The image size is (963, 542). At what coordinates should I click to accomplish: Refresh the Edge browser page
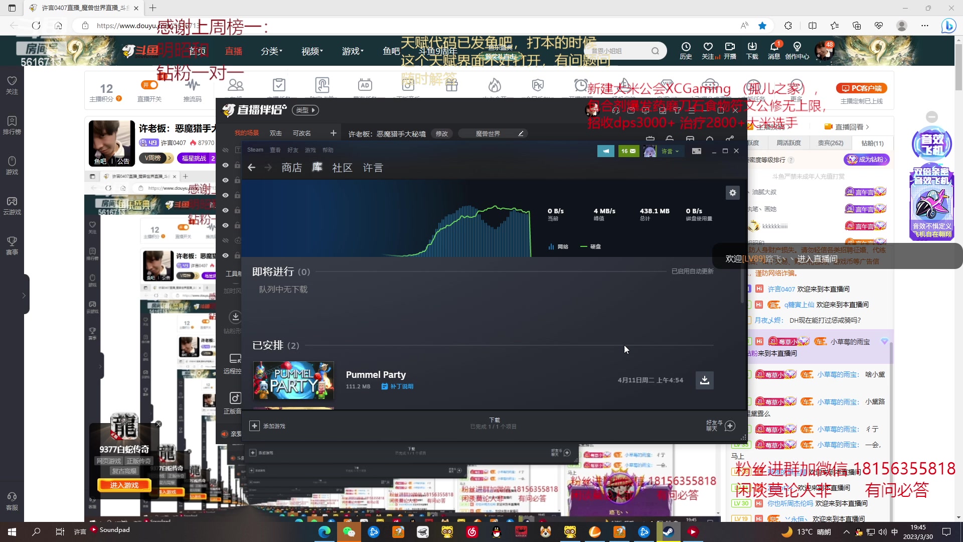point(36,26)
